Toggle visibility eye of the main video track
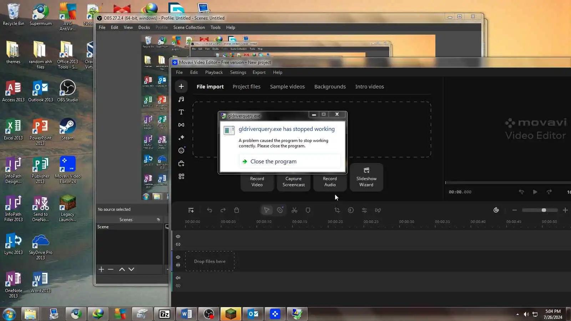Image resolution: width=571 pixels, height=321 pixels. coord(178,257)
